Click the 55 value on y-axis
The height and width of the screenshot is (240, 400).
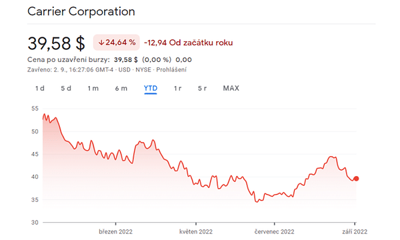point(35,109)
